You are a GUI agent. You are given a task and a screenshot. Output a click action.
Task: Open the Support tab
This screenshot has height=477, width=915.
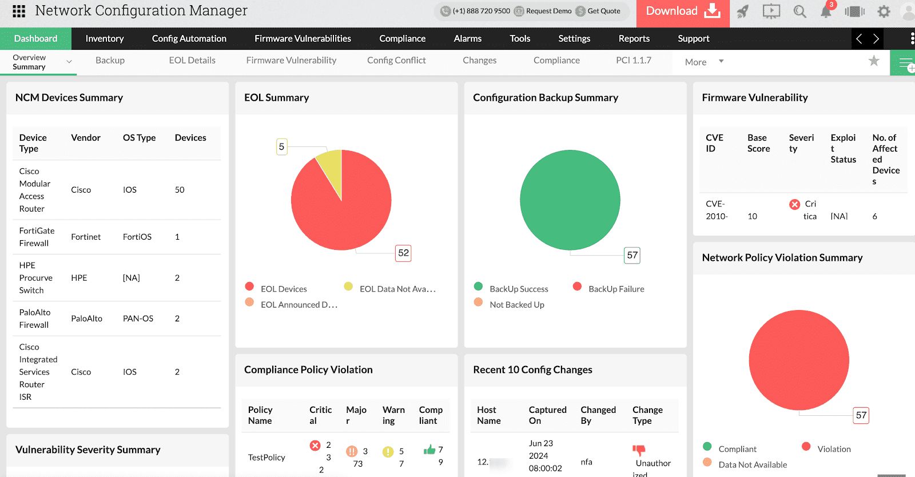point(694,38)
